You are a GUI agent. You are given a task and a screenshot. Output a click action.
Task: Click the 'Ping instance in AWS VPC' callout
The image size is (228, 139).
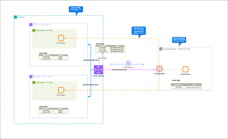coord(139,31)
